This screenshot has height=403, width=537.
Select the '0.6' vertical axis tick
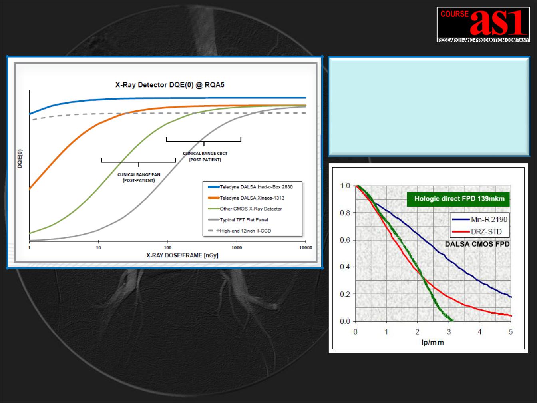(x=345, y=240)
